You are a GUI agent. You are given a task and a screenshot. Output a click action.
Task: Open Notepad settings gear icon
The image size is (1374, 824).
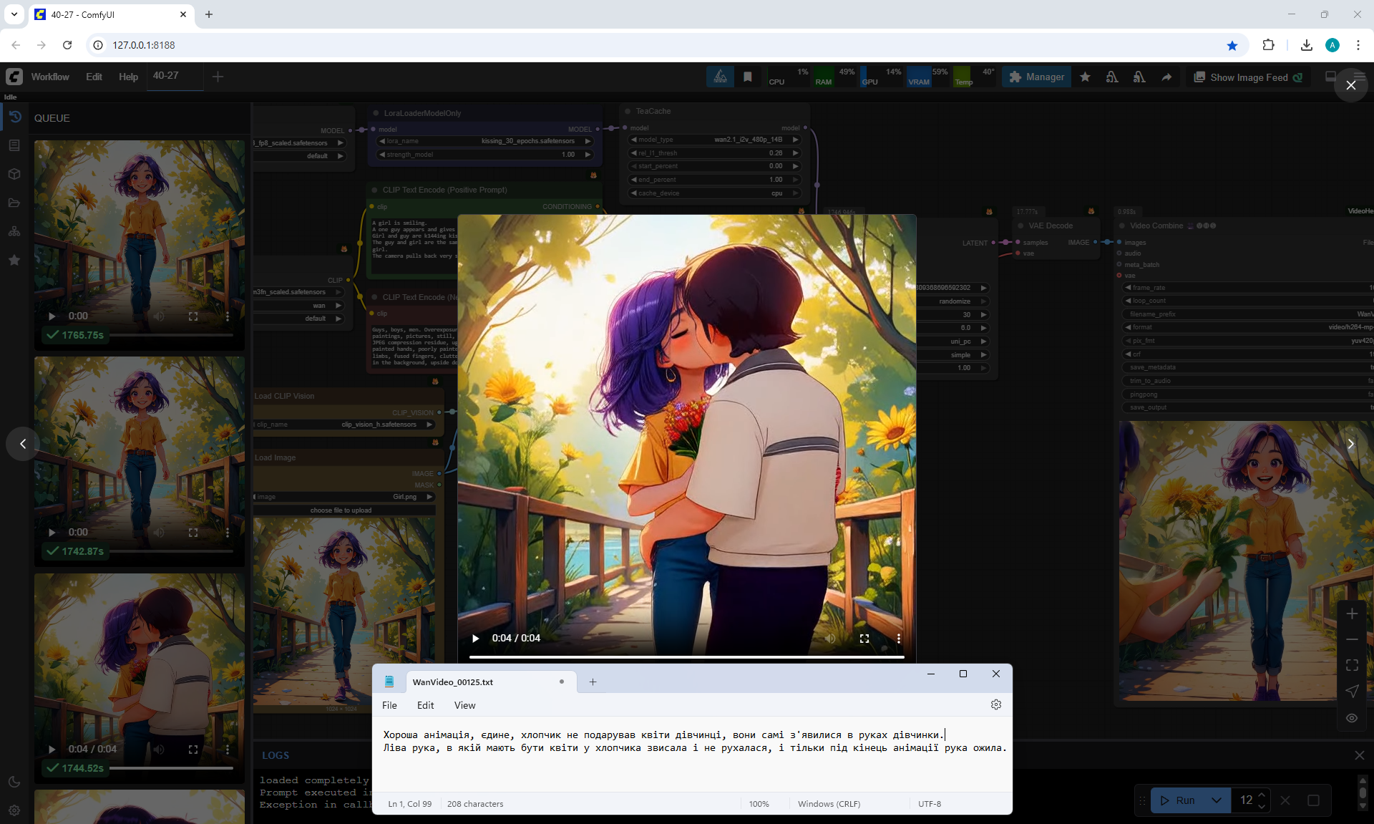(995, 704)
